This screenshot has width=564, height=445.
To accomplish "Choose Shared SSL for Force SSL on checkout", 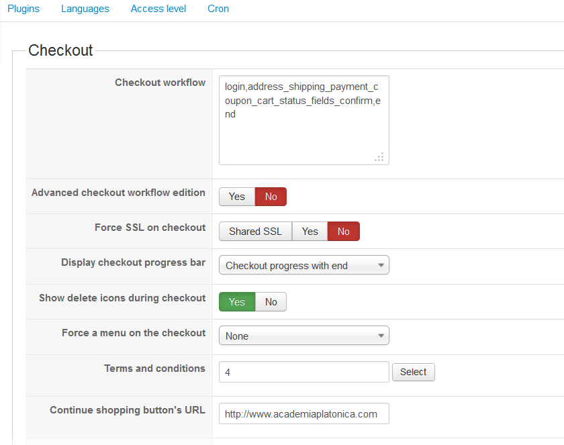I will (255, 232).
